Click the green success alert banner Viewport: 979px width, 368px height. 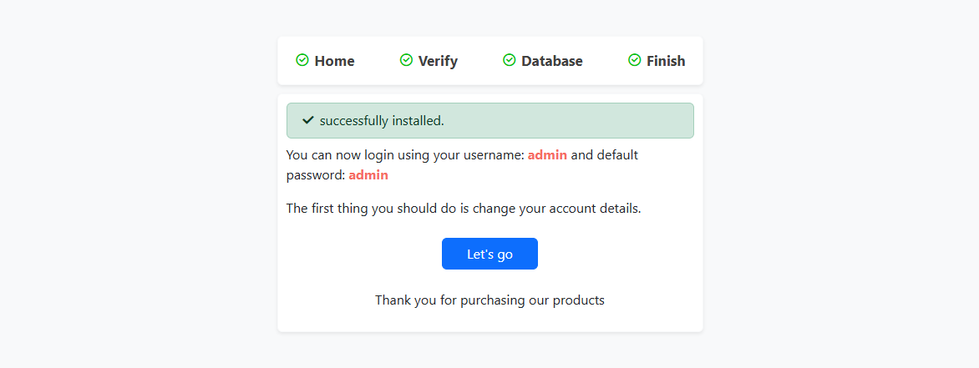point(490,120)
